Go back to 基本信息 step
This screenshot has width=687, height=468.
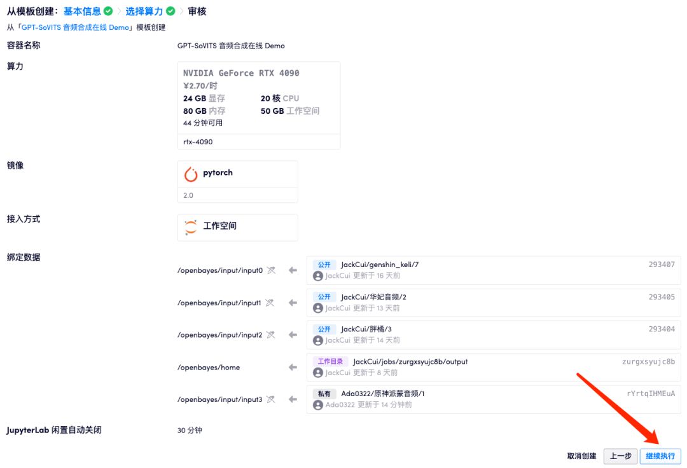[82, 11]
